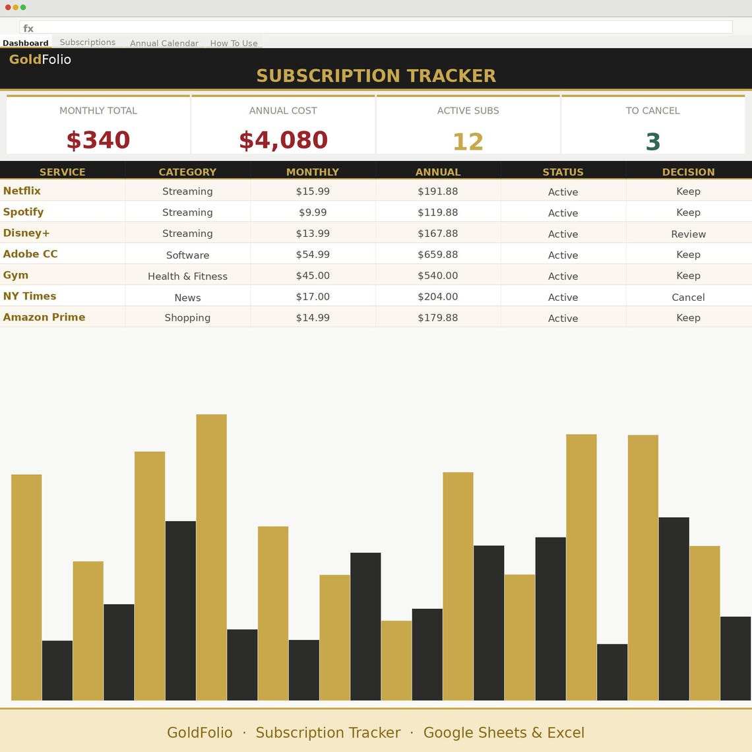Screen dimensions: 752x752
Task: Click the $179.88 annual cell
Action: [438, 317]
